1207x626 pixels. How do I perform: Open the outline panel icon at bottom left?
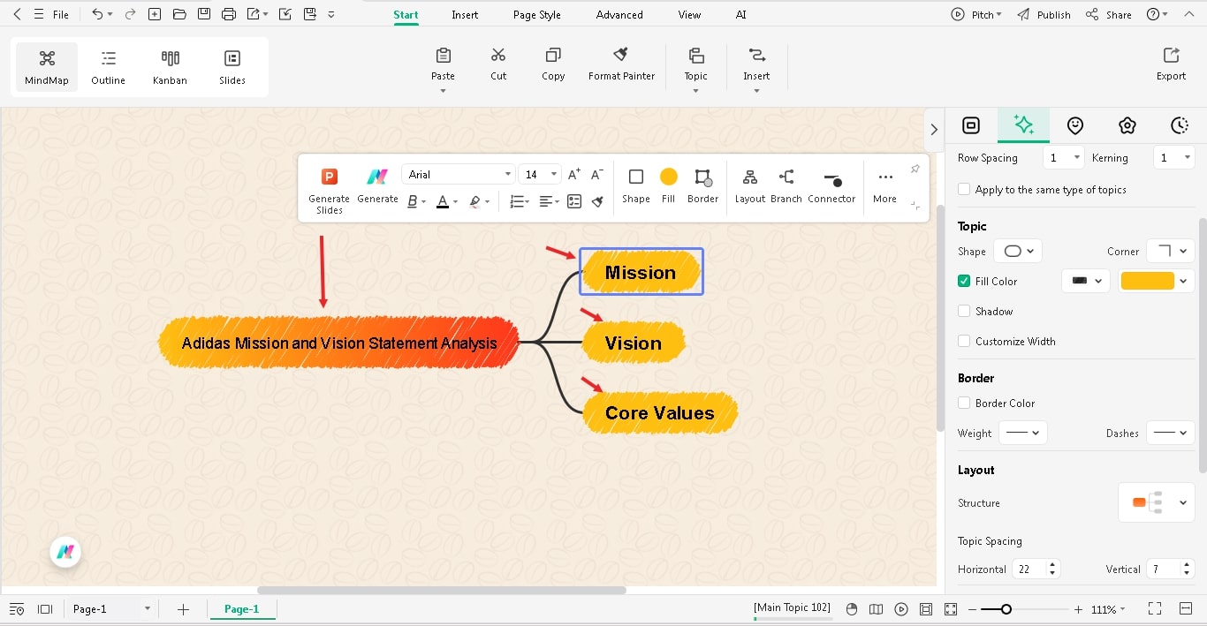[16, 609]
